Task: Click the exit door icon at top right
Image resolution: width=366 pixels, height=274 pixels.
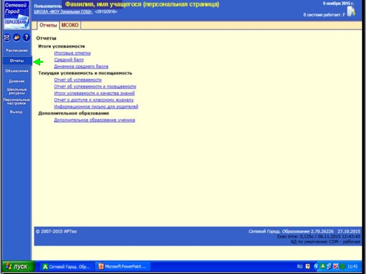Action: pyautogui.click(x=351, y=11)
